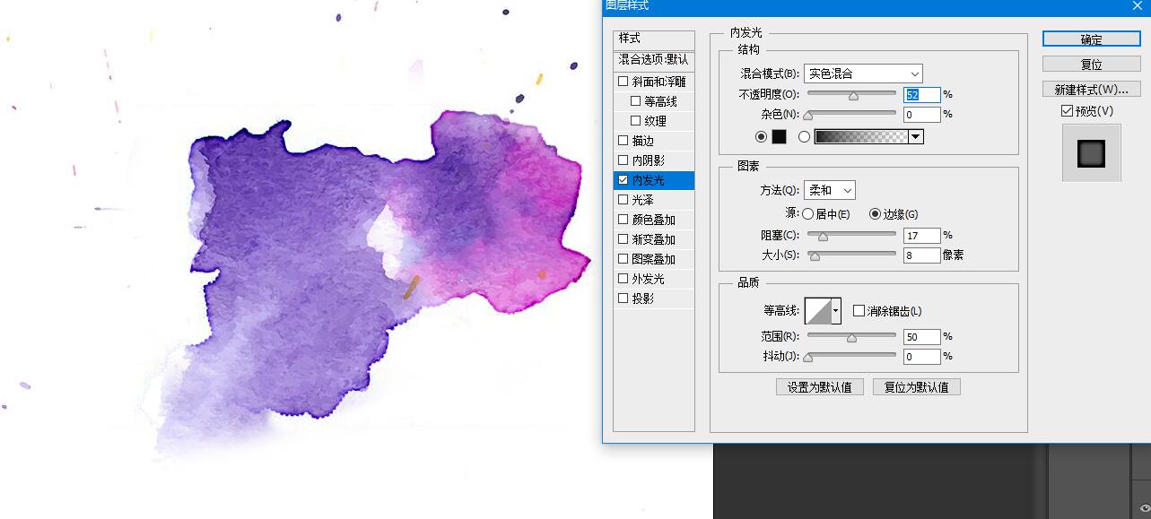Click the black glow color swatch
The width and height of the screenshot is (1151, 519).
(x=779, y=137)
